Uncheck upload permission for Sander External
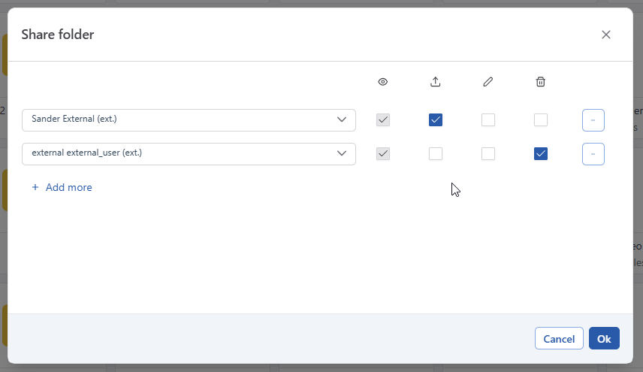This screenshot has width=643, height=372. (x=436, y=119)
